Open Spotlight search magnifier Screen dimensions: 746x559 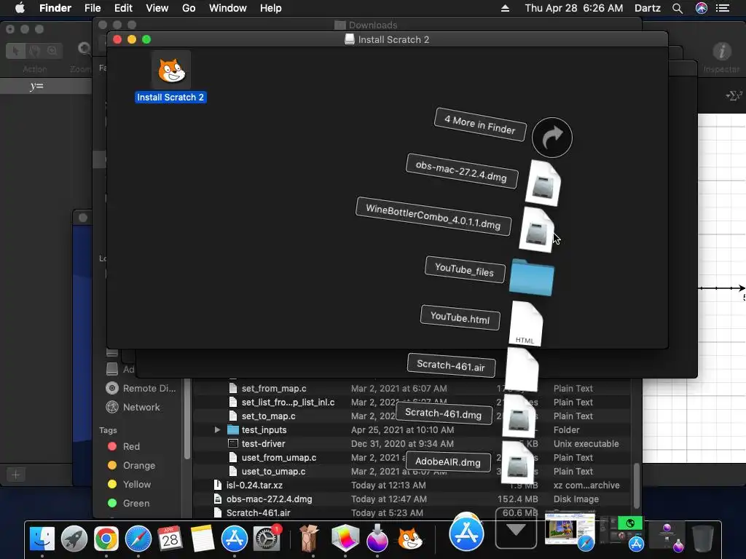point(678,8)
